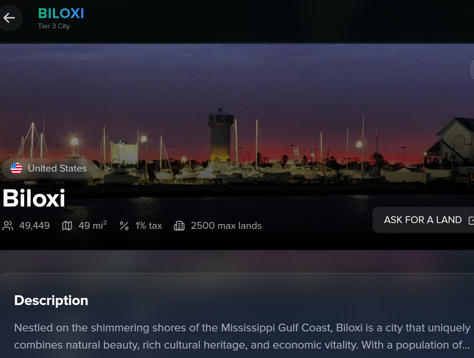Screen dimensions: 474x358
Task: Click the map area icon
Action: [x=67, y=226]
